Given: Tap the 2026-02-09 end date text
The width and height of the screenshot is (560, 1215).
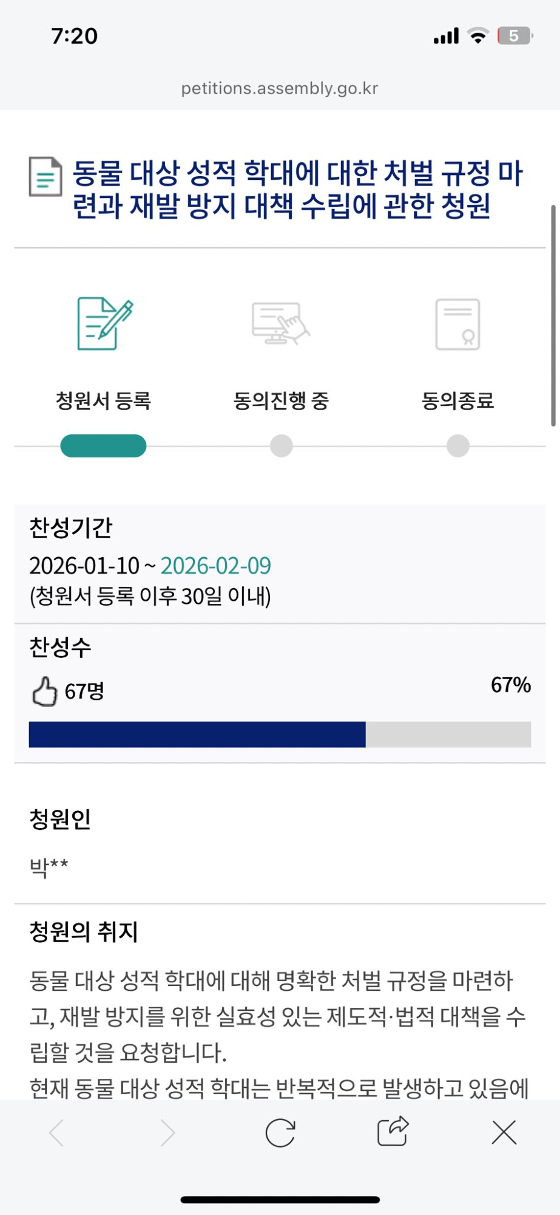Looking at the screenshot, I should tap(215, 566).
